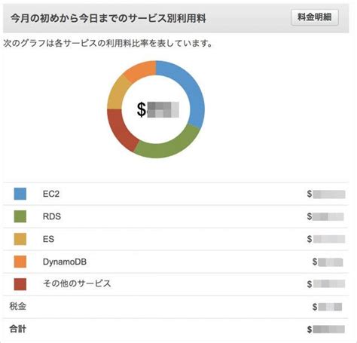Click the orange DynamoDB legend swatch
Viewport: 357px width, 343px height.
click(x=20, y=262)
